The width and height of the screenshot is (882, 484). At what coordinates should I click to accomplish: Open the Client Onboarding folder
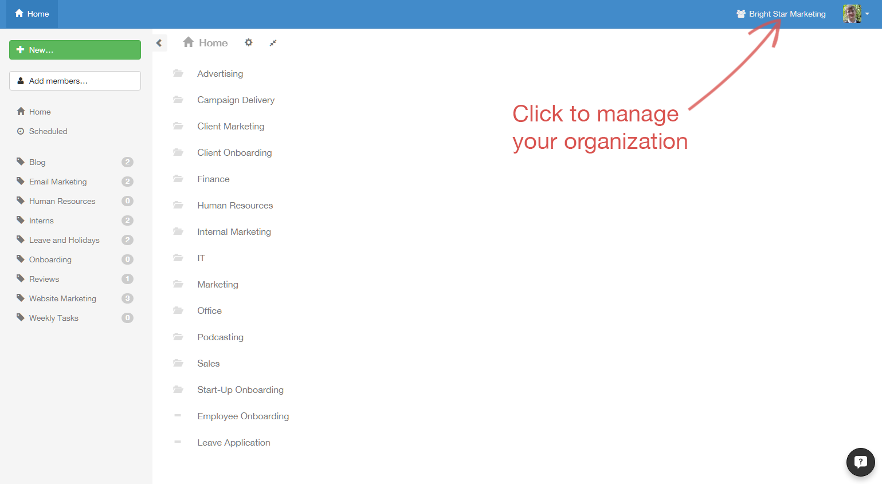[x=234, y=152]
